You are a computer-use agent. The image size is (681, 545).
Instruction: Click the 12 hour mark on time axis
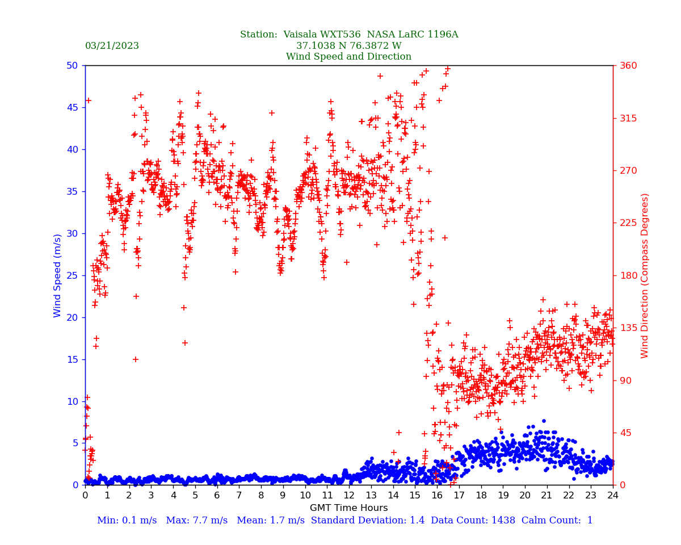(349, 496)
